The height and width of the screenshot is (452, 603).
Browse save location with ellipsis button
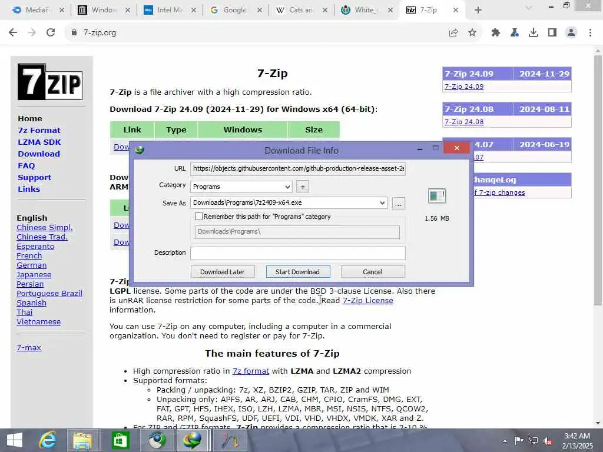point(399,203)
